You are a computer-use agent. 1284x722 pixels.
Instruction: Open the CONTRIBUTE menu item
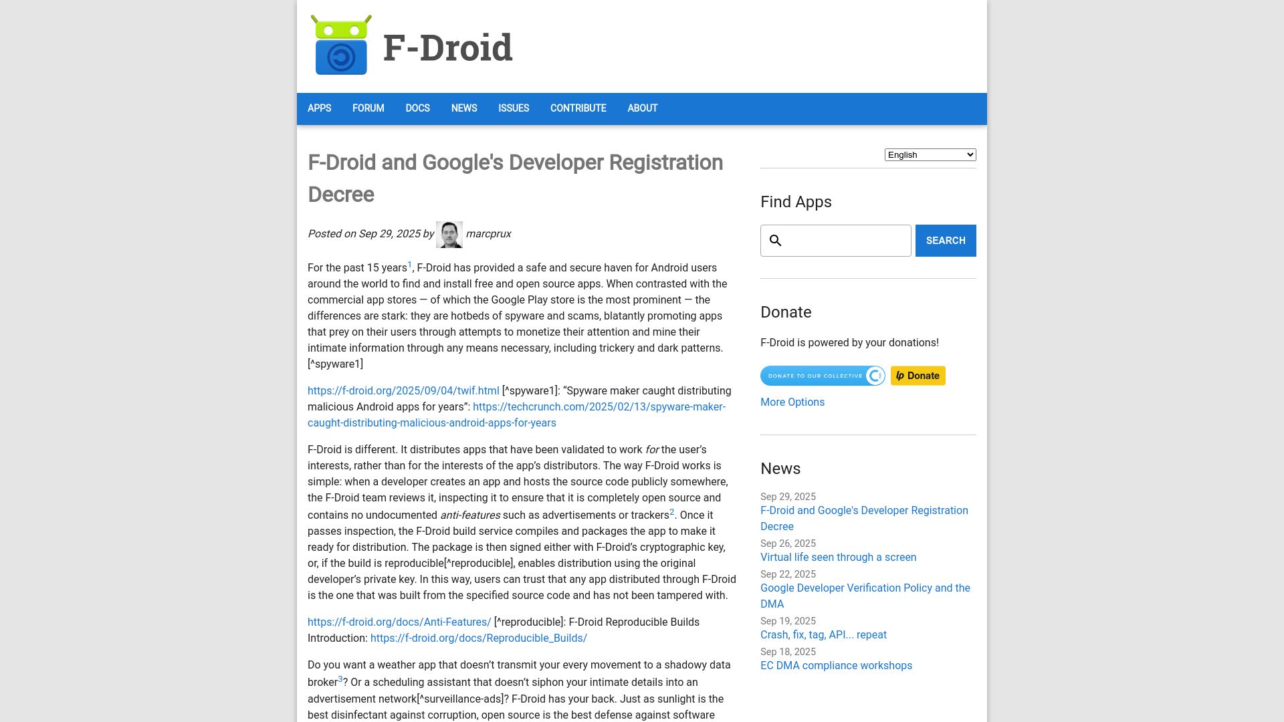pos(578,108)
